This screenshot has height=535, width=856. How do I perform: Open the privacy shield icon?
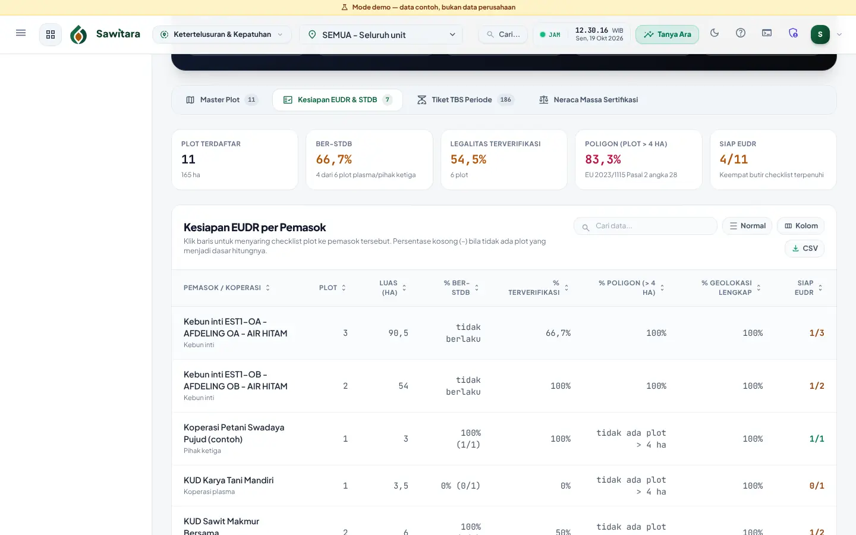pos(793,33)
